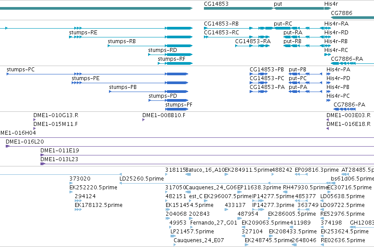Click the 294124 EST label
This screenshot has height=247, width=374.
point(85,196)
